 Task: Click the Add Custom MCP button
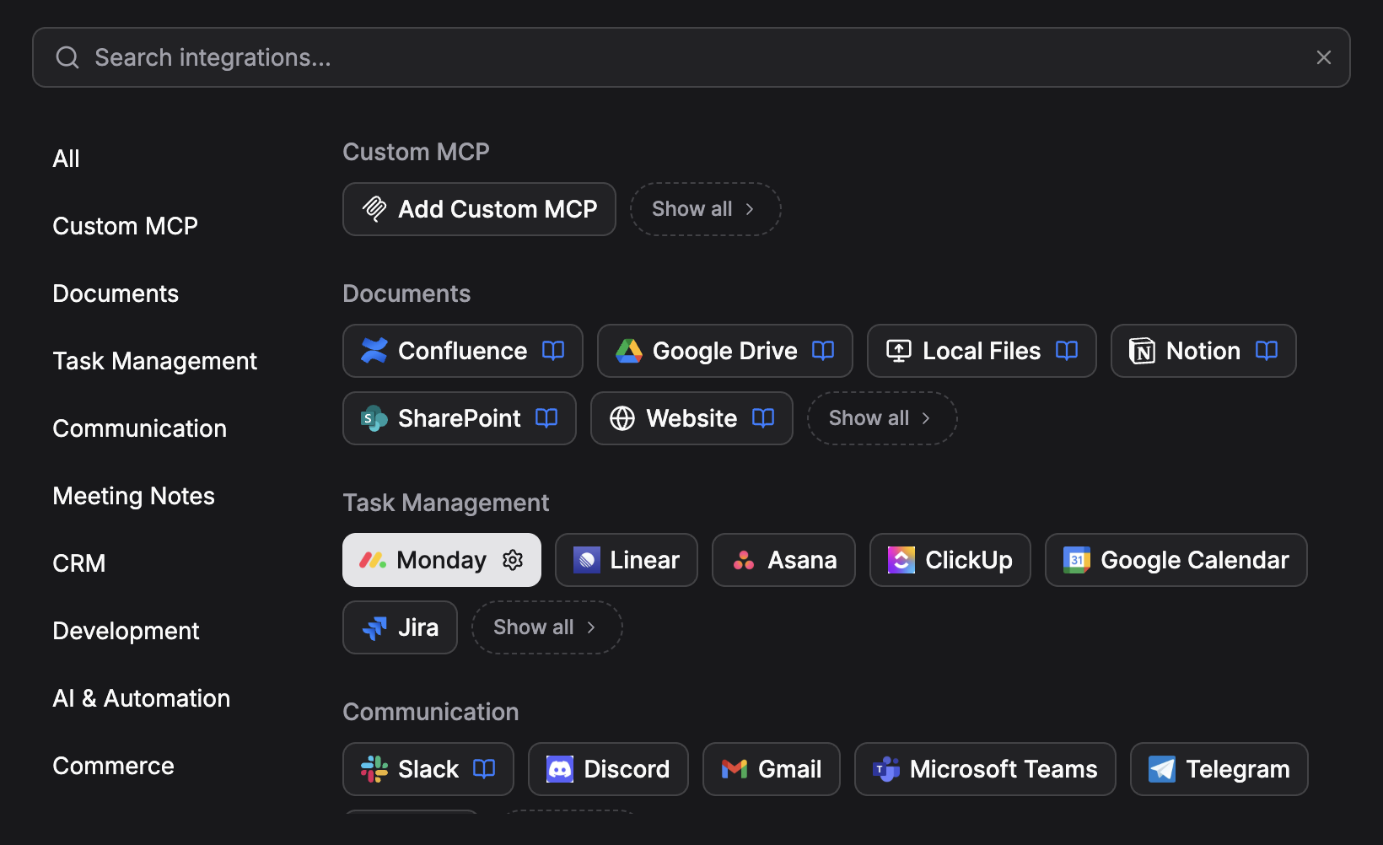tap(479, 209)
